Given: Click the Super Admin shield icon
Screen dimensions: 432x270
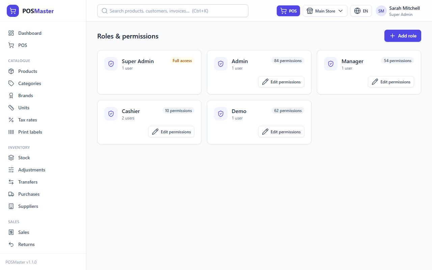Looking at the screenshot, I should [111, 64].
